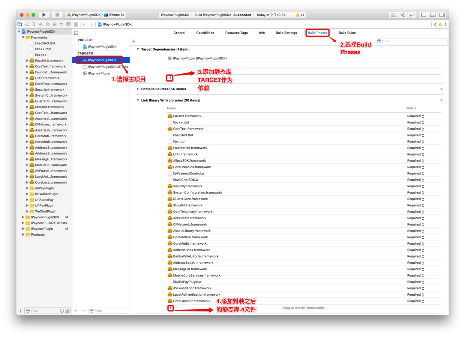Open the Test navigator diamond icon
Image resolution: width=465 pixels, height=338 pixels.
pyautogui.click(x=48, y=24)
